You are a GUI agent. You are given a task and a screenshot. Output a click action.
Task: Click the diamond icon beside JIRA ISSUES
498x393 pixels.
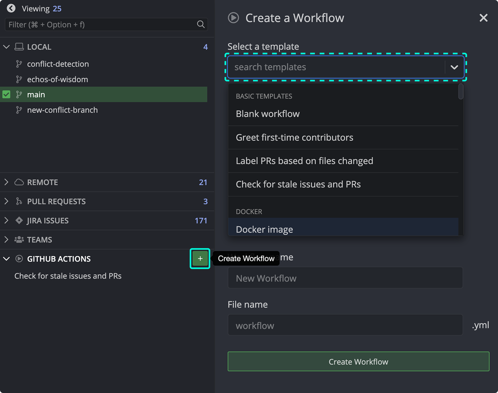coord(19,220)
